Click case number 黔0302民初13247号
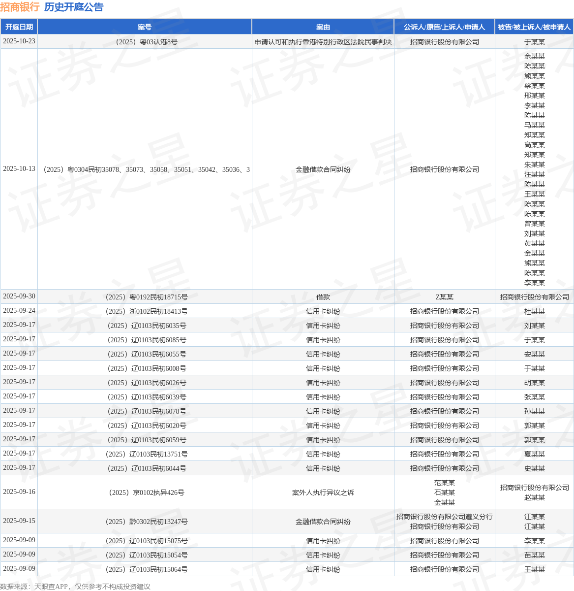The image size is (574, 591). pos(145,522)
